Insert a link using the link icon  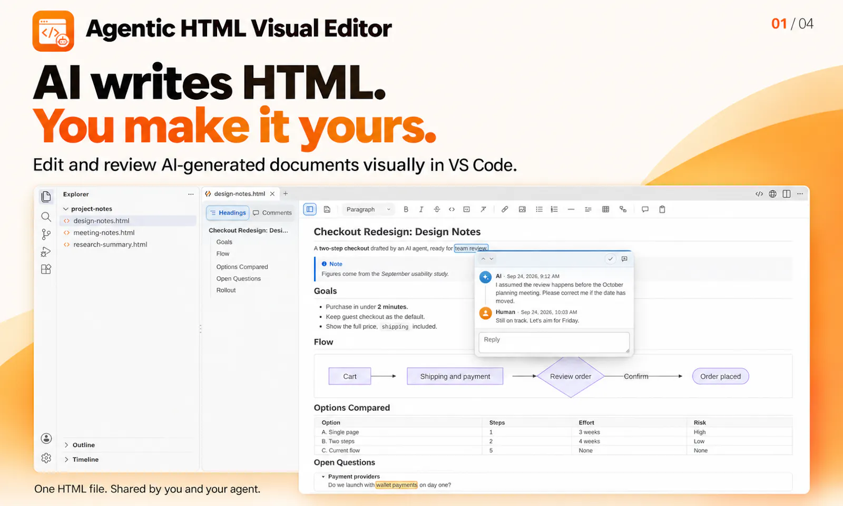click(x=505, y=209)
